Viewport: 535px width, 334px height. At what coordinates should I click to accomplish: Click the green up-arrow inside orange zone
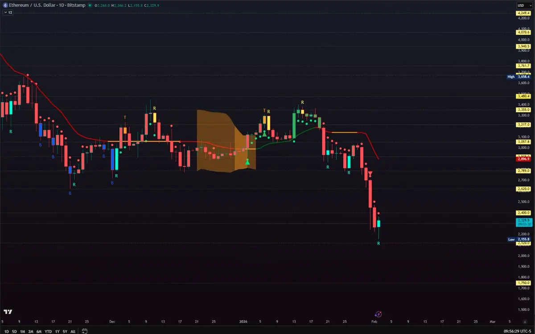point(247,162)
